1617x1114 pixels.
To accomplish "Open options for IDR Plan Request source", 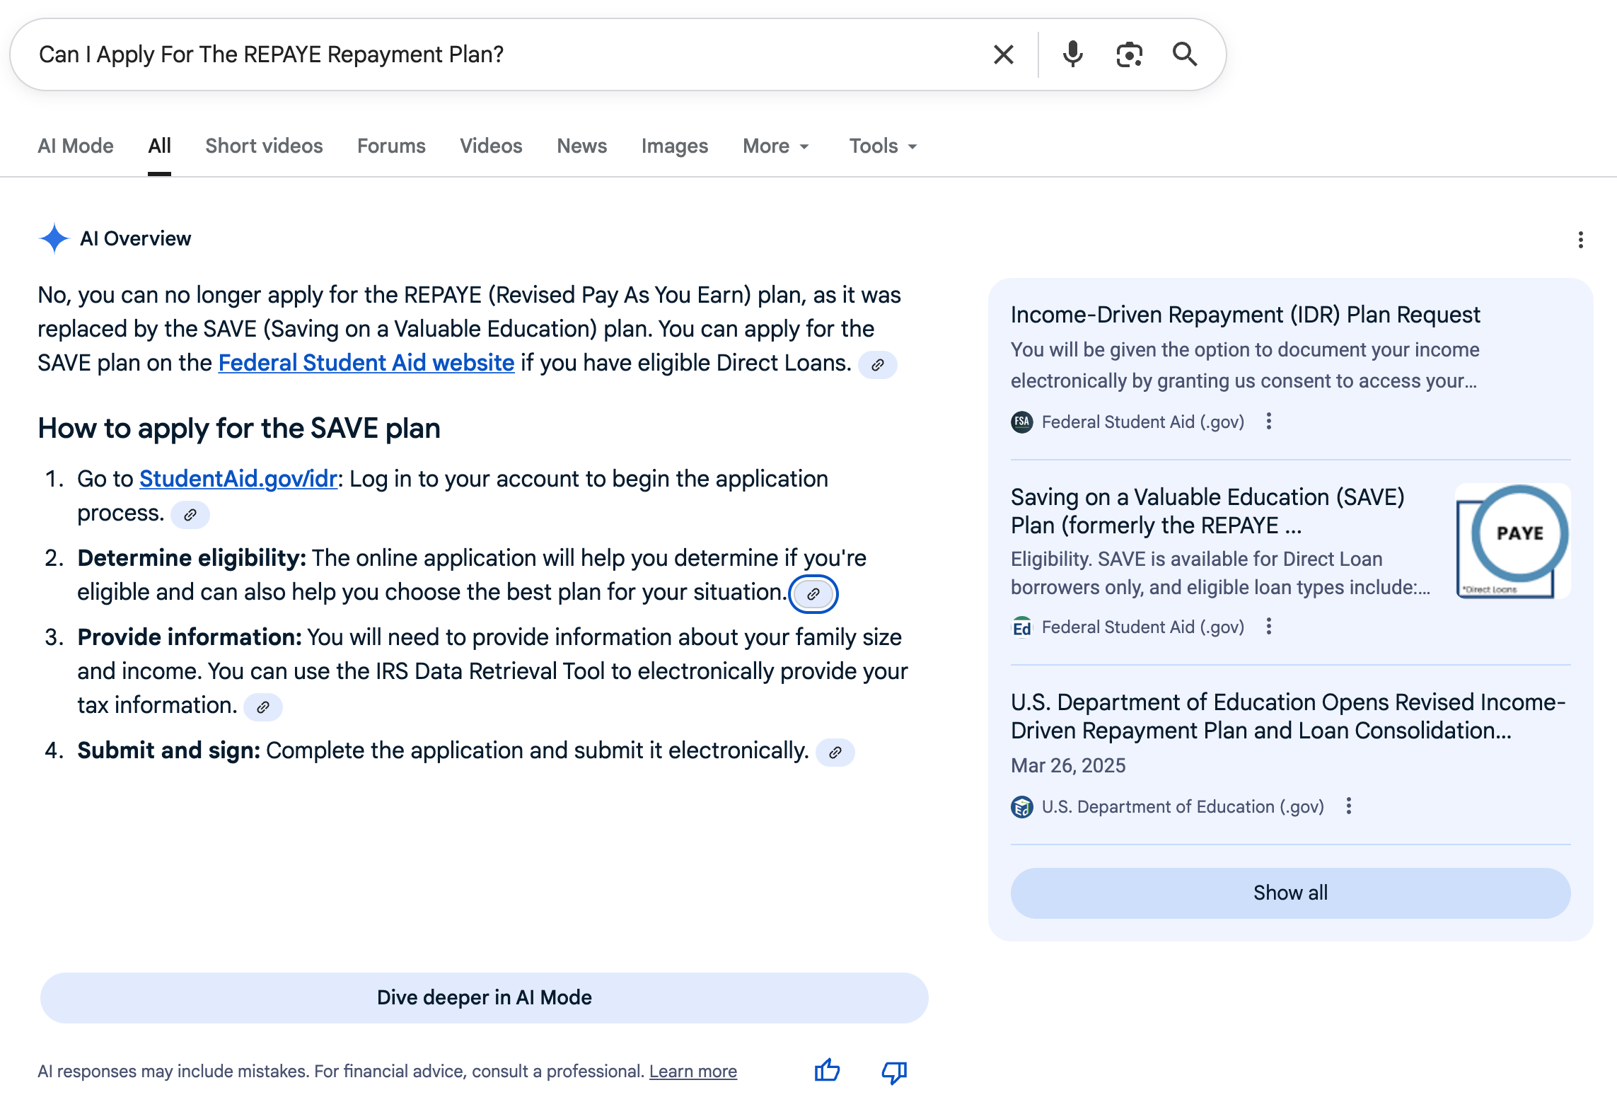I will pos(1269,422).
